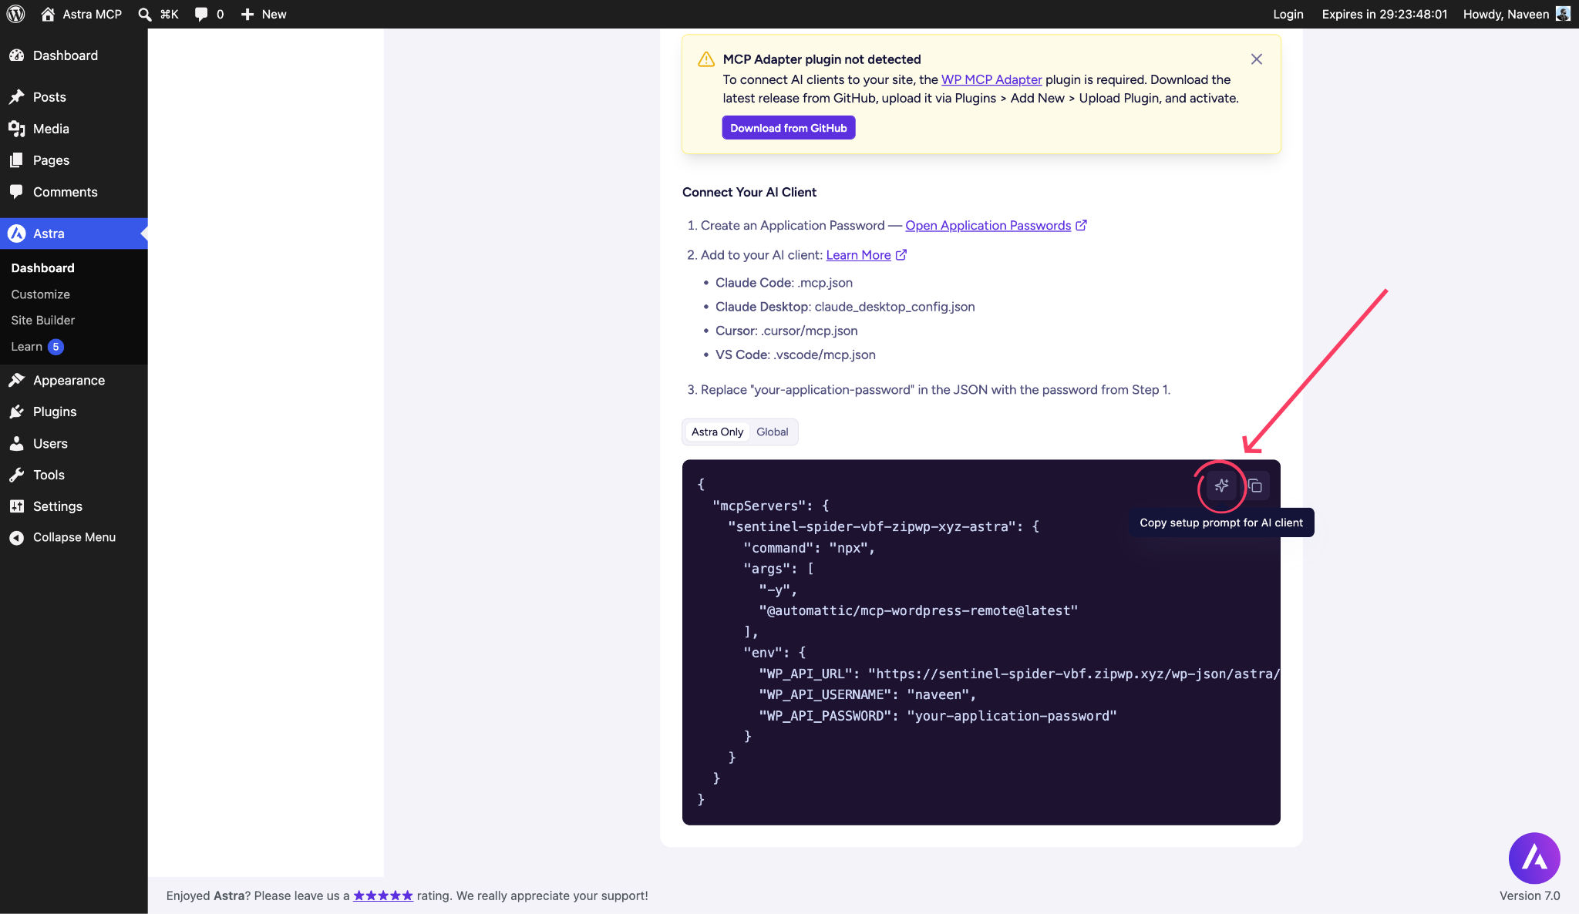Open the comments bubble in admin bar
The image size is (1579, 914).
point(209,14)
